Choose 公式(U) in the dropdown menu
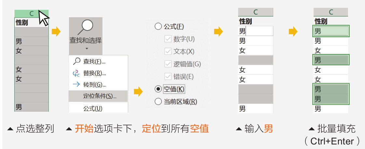The image size is (365, 149). 92,108
